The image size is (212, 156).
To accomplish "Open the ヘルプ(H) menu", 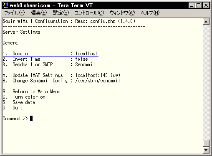I will pyautogui.click(x=150, y=13).
